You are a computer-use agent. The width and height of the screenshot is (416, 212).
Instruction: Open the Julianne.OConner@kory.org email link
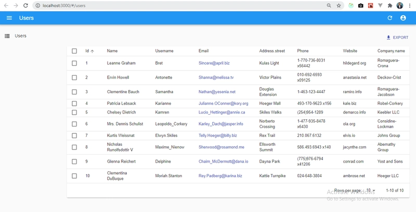pyautogui.click(x=224, y=104)
